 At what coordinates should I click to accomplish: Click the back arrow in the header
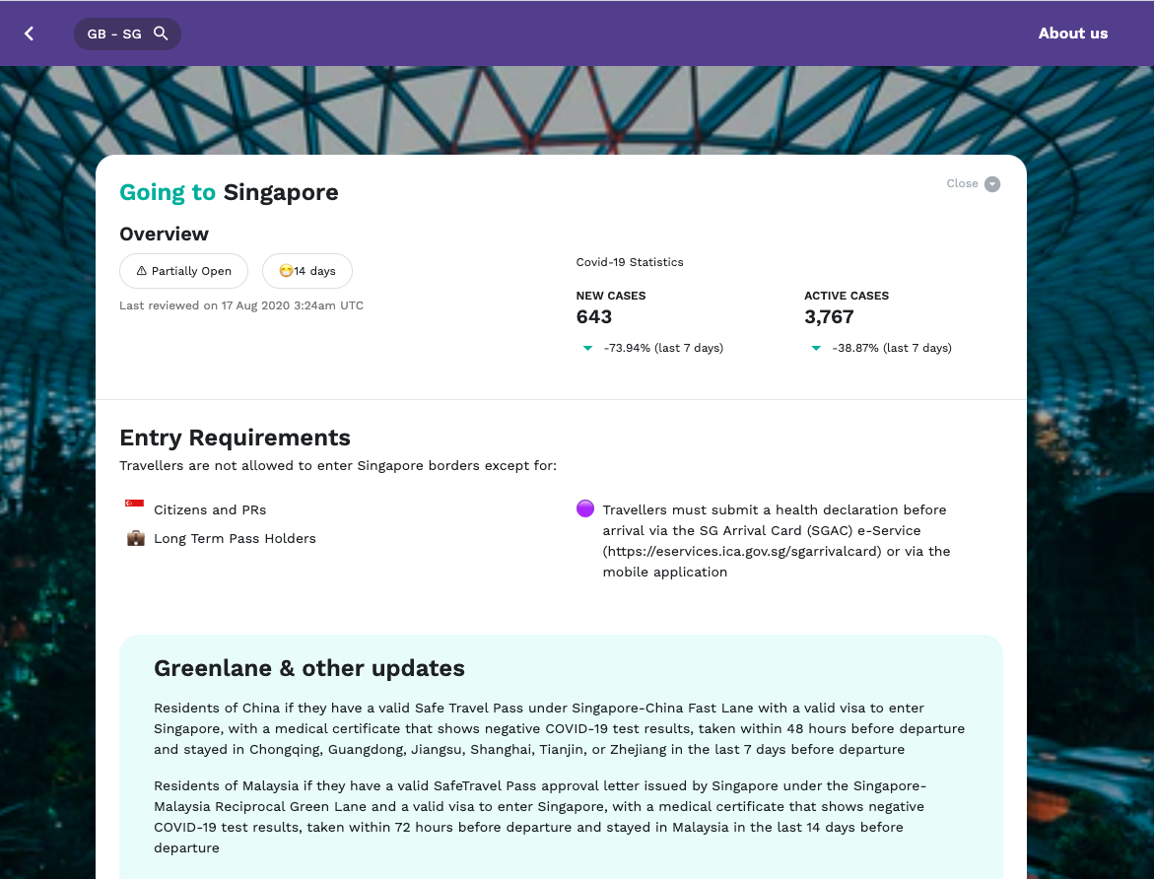point(30,34)
